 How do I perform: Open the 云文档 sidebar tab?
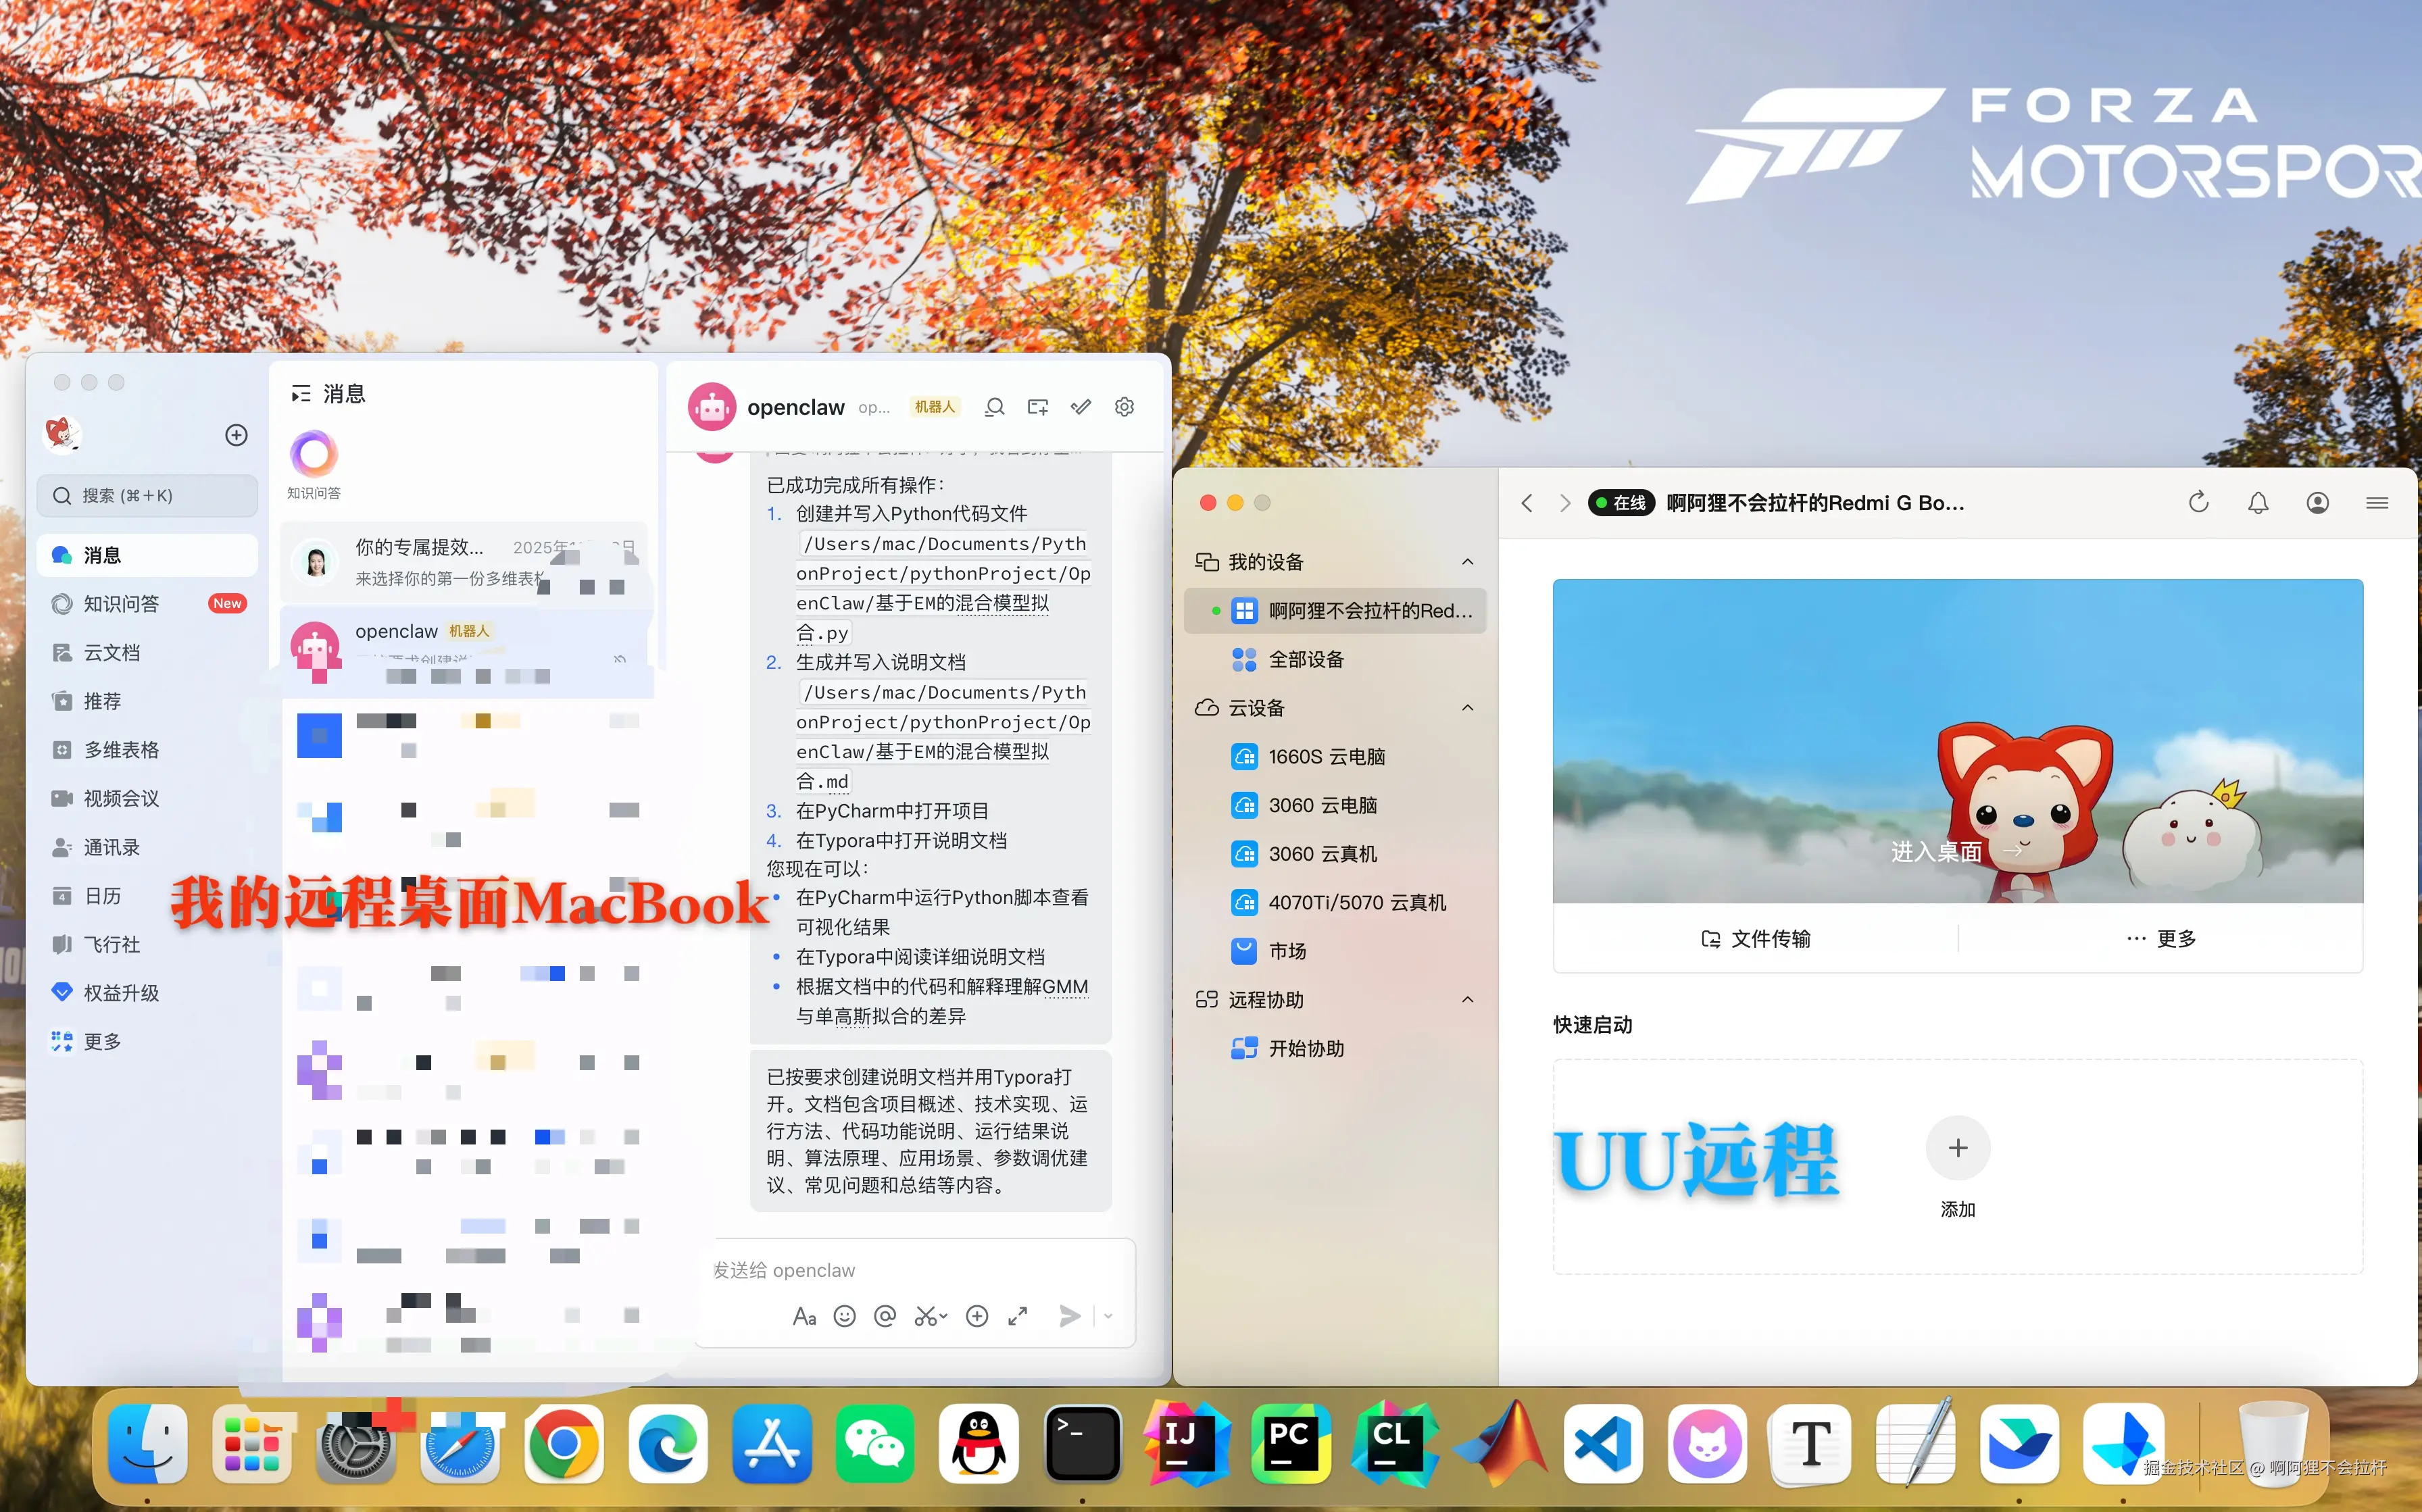pos(111,653)
